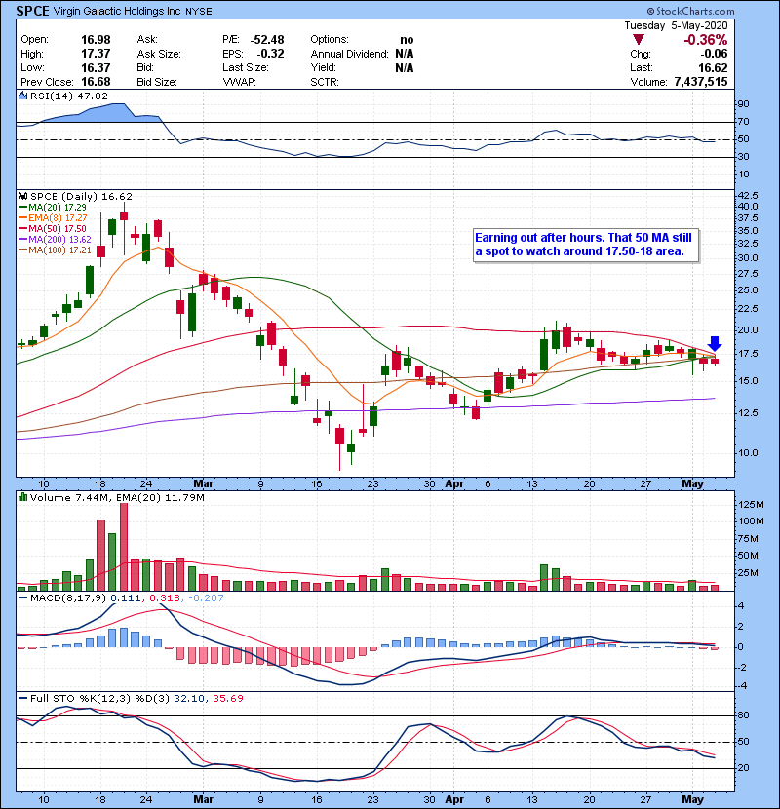Click the P/E value -52.48
The width and height of the screenshot is (780, 809).
coord(267,40)
